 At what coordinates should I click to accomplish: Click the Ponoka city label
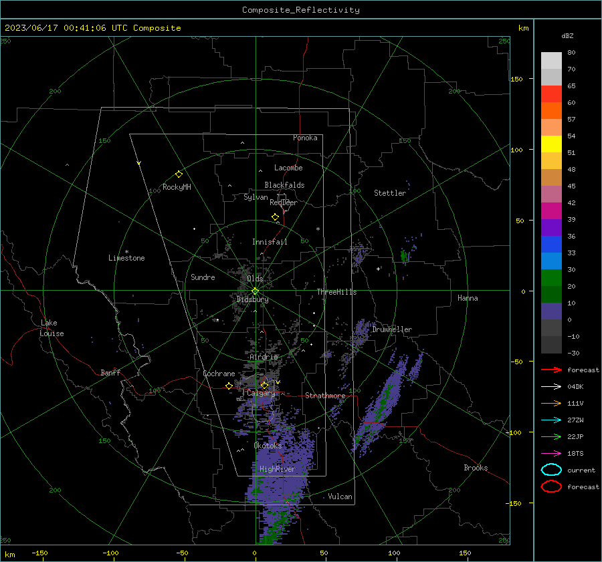pos(305,138)
